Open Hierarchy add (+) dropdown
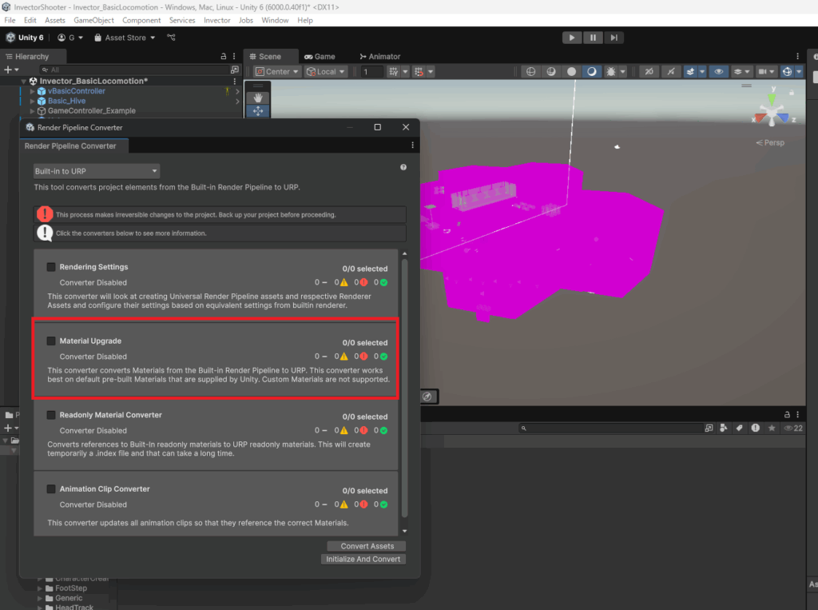The width and height of the screenshot is (818, 610). click(x=11, y=70)
